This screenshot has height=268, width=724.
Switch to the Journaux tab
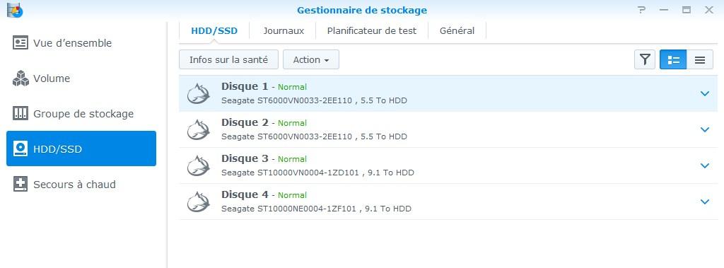284,31
